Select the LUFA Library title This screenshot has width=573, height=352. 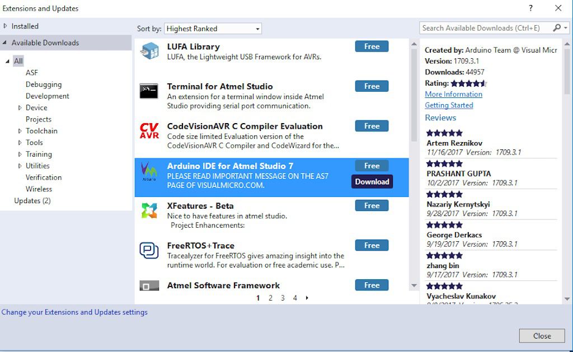pos(193,47)
